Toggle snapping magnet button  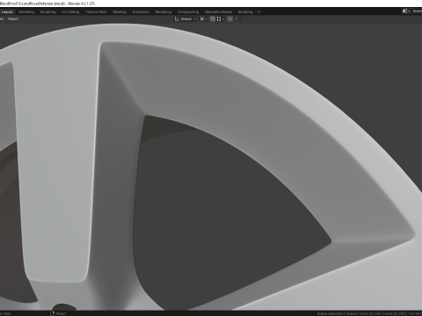pyautogui.click(x=213, y=19)
